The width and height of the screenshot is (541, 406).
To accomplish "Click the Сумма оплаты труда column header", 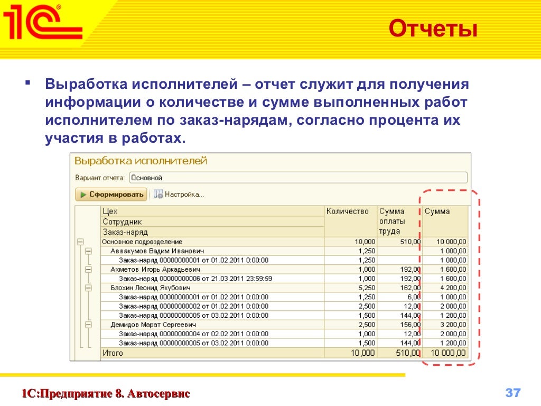I will pyautogui.click(x=398, y=222).
